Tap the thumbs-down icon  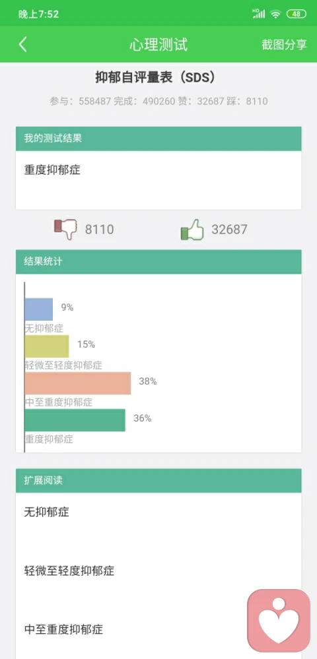[65, 229]
